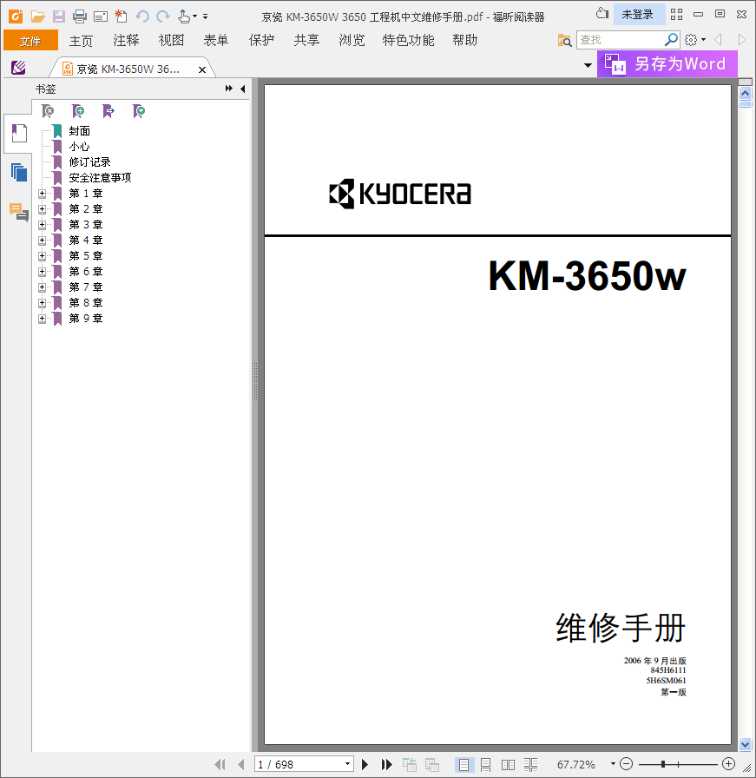Screen dimensions: 756x778
Task: Save the document with the floppy icon
Action: pos(58,16)
